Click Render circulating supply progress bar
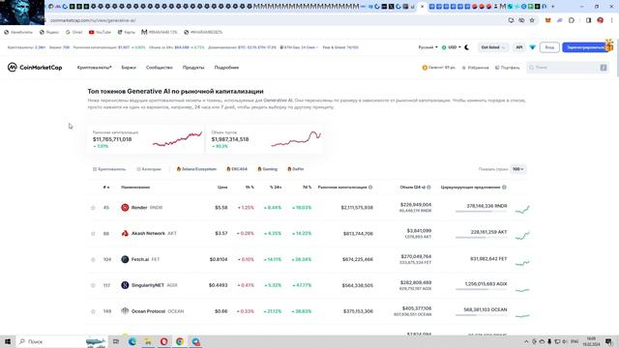 [x=481, y=212]
